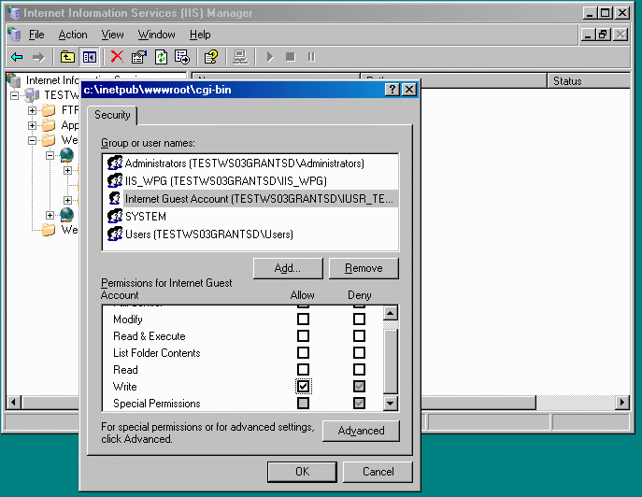Click the red Delete X toolbar icon
This screenshot has width=642, height=497.
point(117,56)
